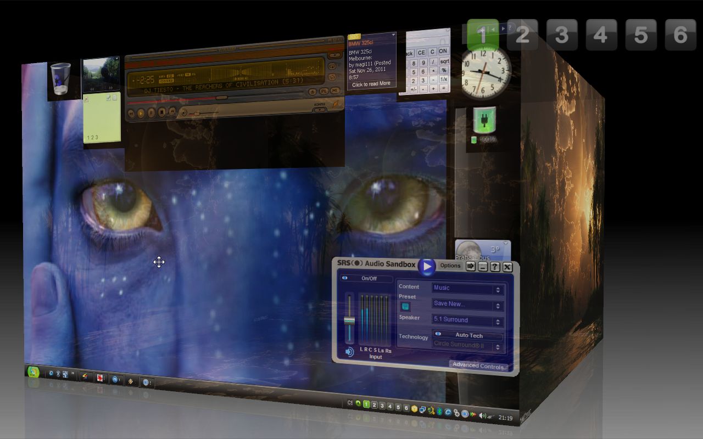Viewport: 703px width, 439px height.
Task: Click the analog clock gadget
Action: coord(486,71)
